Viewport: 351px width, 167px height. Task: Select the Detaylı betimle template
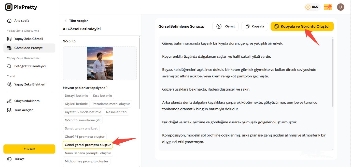tap(76, 95)
